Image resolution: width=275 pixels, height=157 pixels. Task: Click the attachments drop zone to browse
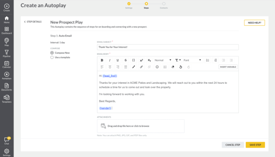pos(141,126)
